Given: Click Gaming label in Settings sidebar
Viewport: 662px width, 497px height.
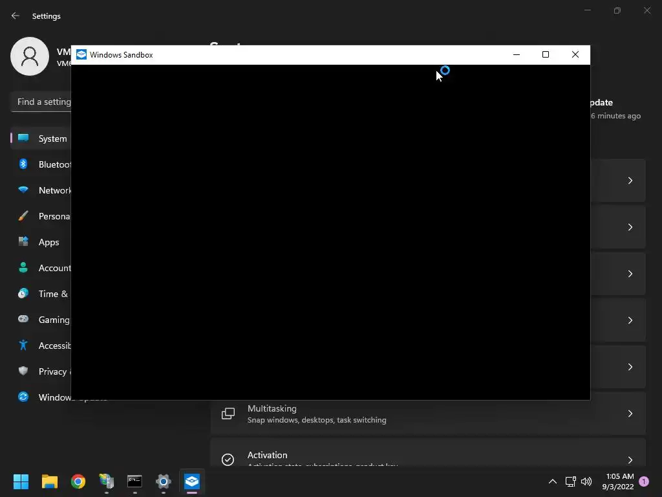Looking at the screenshot, I should point(54,320).
